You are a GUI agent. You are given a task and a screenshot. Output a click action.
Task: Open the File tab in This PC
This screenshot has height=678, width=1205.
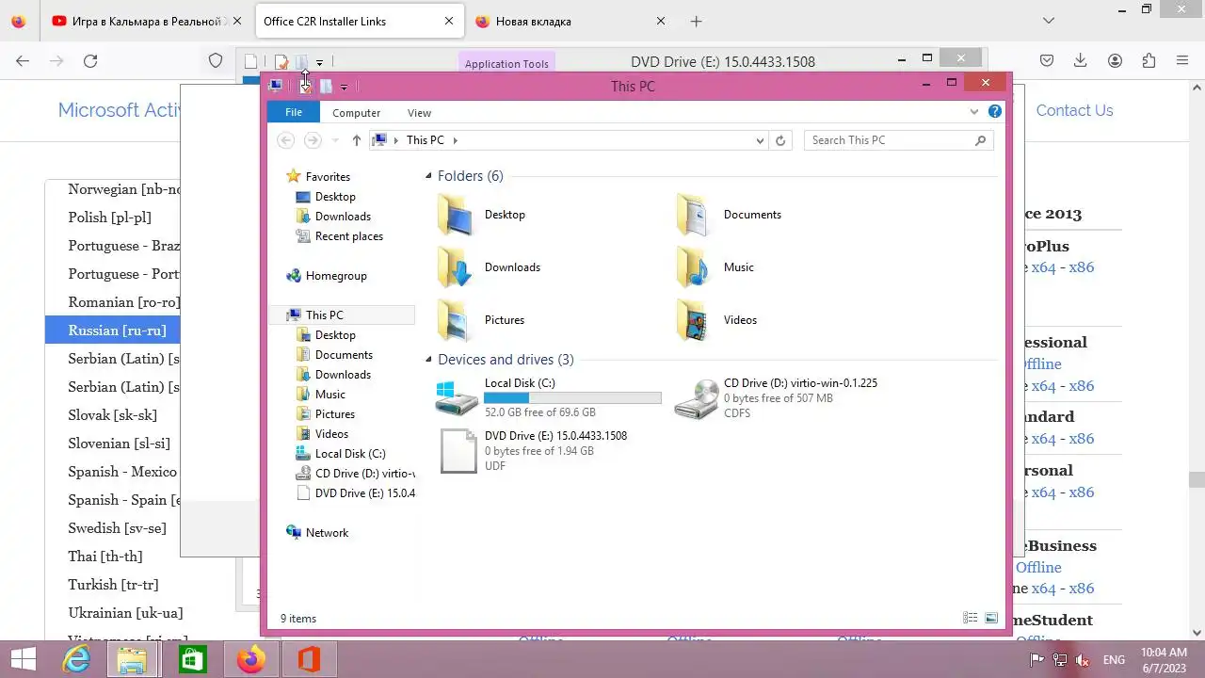coord(294,112)
